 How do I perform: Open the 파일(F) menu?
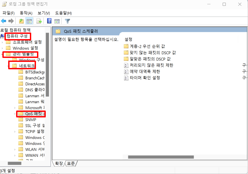8,13
